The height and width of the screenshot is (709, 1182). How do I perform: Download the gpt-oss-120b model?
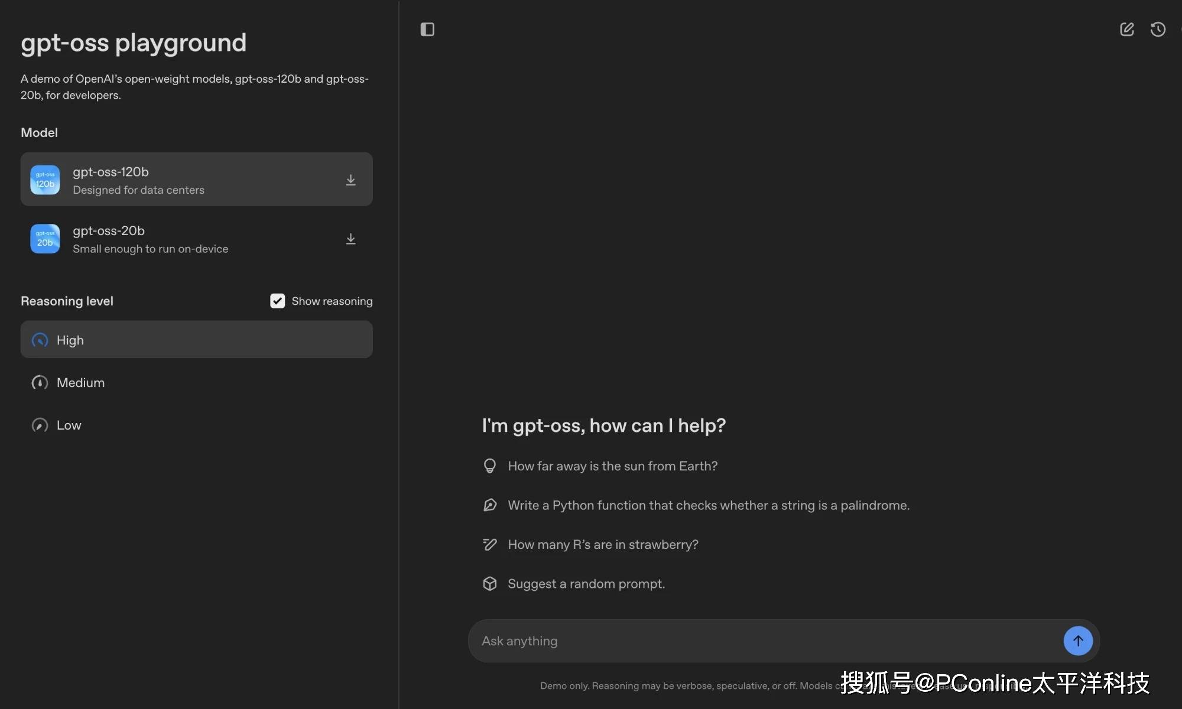[350, 180]
